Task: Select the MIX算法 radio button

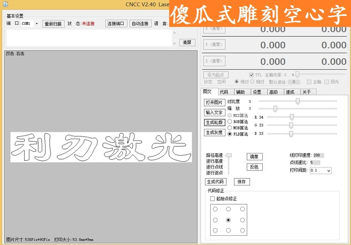Action: point(229,115)
